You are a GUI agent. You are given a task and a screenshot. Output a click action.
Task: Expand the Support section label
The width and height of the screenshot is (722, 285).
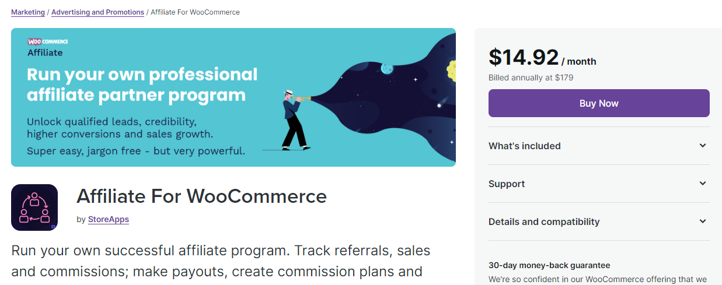(507, 184)
